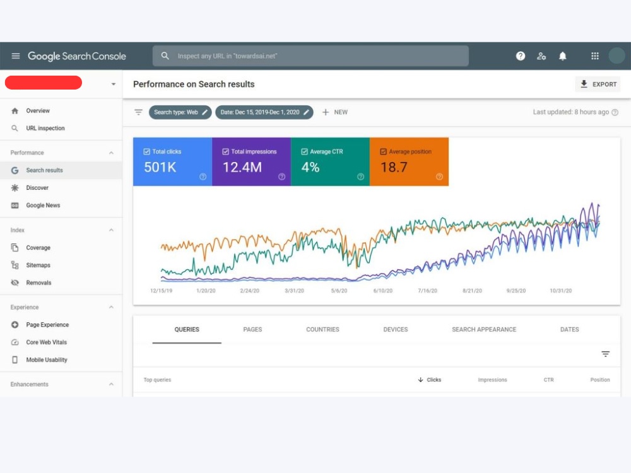Click the Core Web Vitals gauge icon
This screenshot has width=631, height=473.
tap(15, 342)
